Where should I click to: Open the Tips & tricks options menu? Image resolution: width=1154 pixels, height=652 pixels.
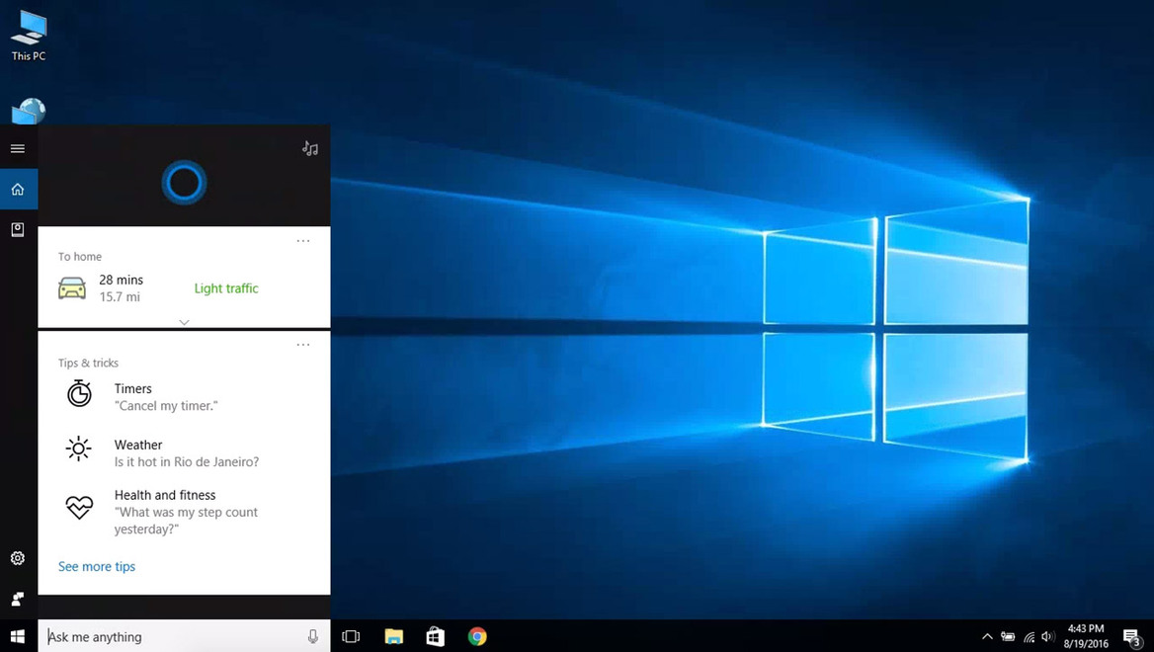(303, 344)
